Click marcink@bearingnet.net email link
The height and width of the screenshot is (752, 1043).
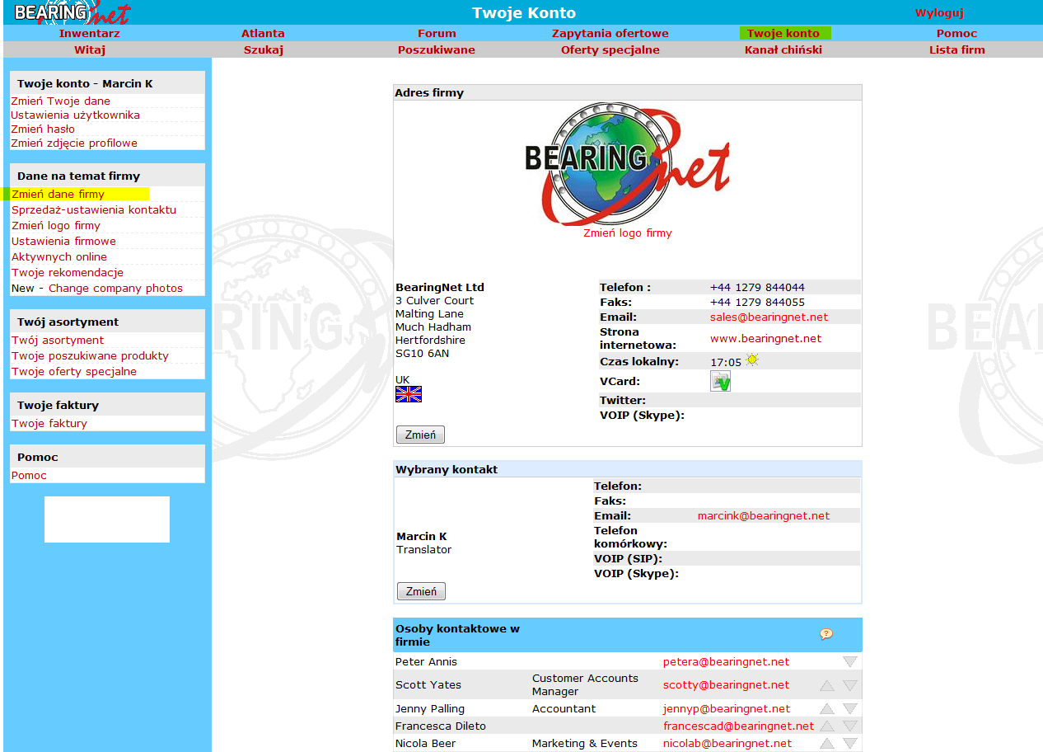point(764,516)
